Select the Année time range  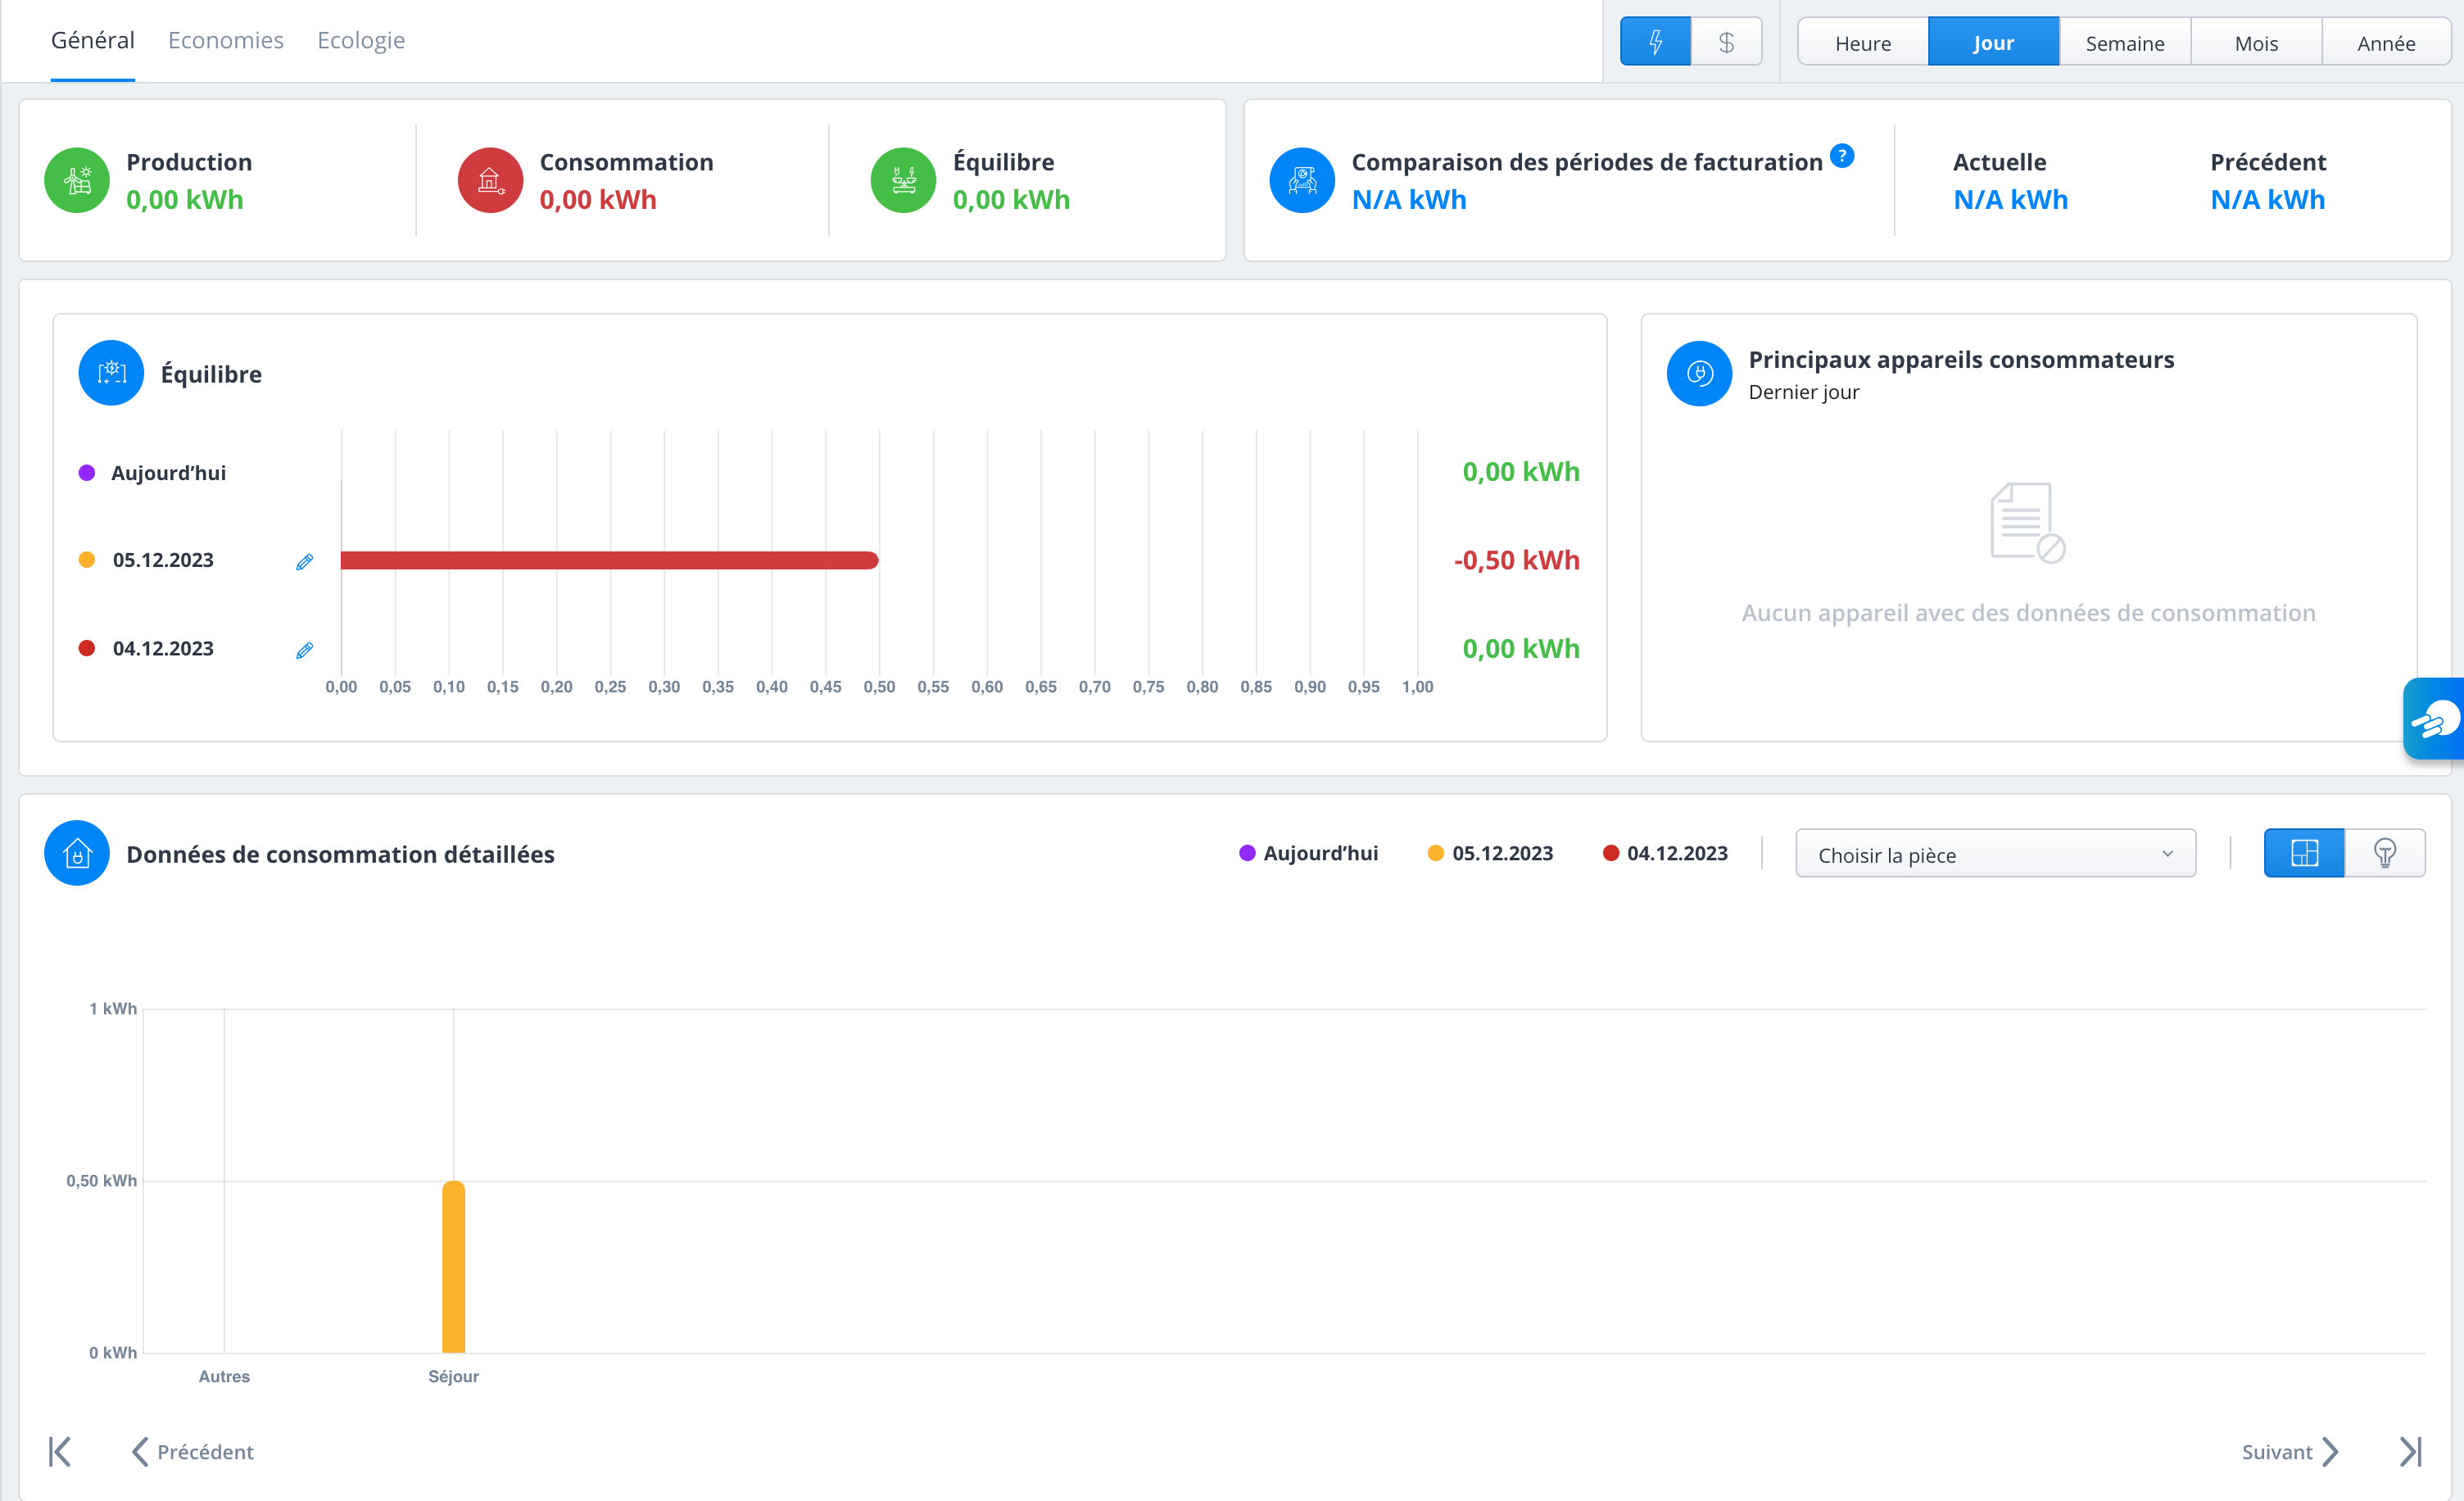pos(2386,43)
